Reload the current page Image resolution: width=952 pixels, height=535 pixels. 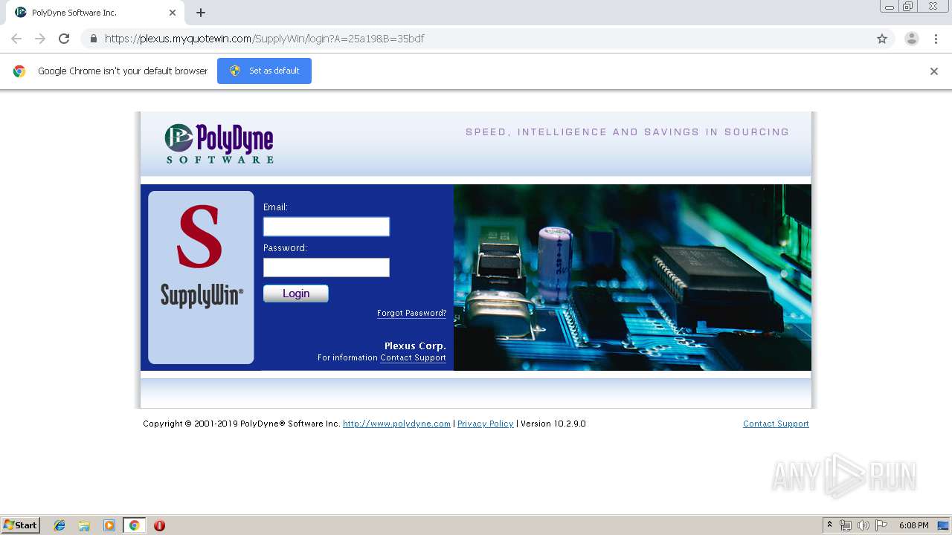click(x=64, y=39)
